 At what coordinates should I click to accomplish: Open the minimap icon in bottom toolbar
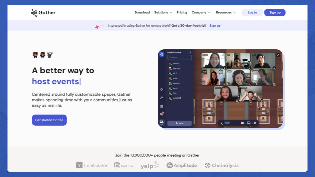click(x=243, y=123)
